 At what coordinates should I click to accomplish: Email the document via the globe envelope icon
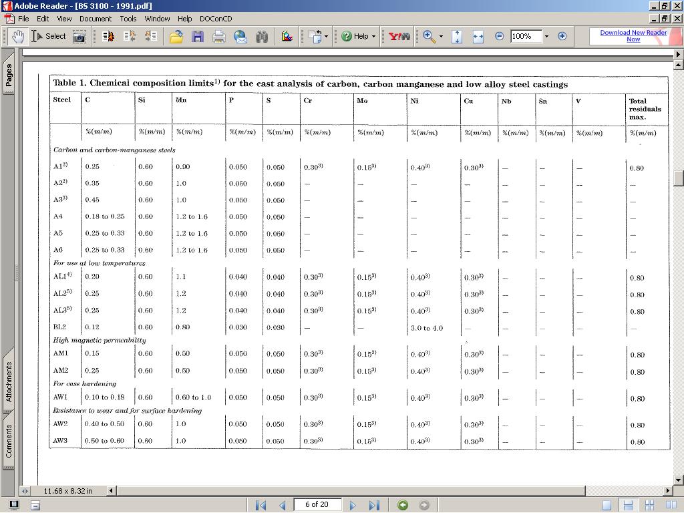[x=240, y=37]
